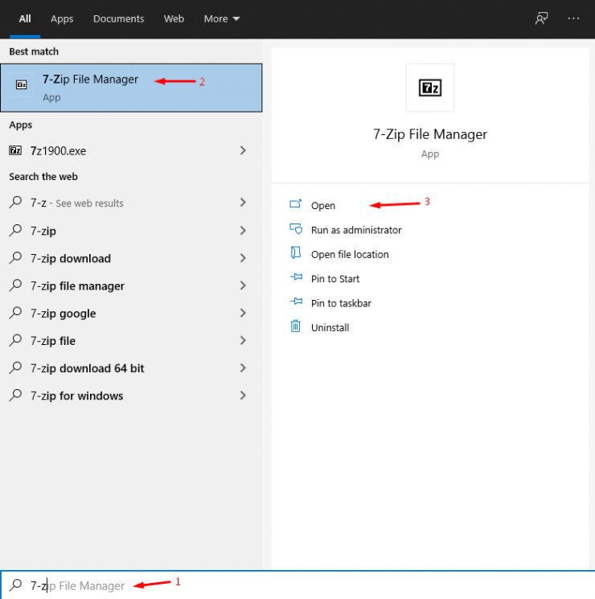Open the Documents search tab
Viewport: 595px width, 599px height.
click(x=118, y=18)
